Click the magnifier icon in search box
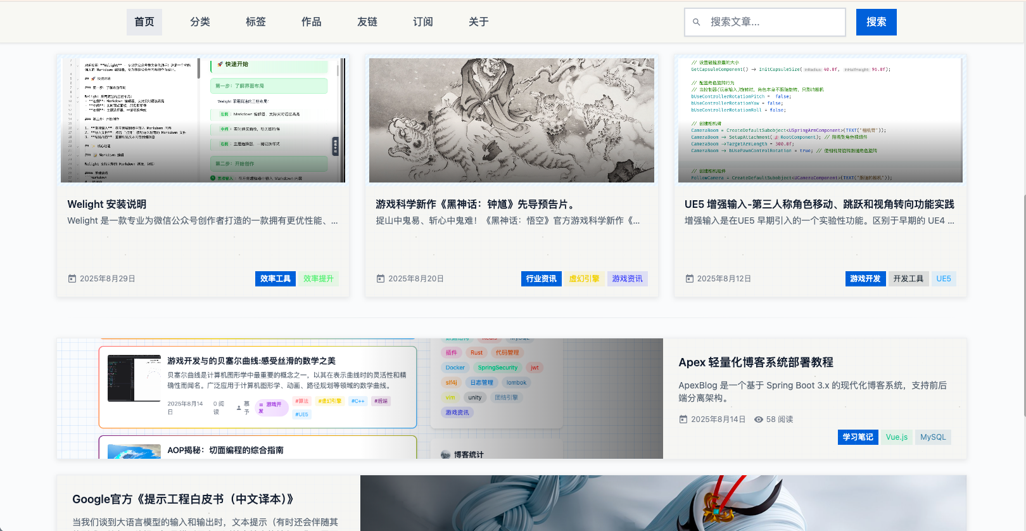 click(x=696, y=22)
